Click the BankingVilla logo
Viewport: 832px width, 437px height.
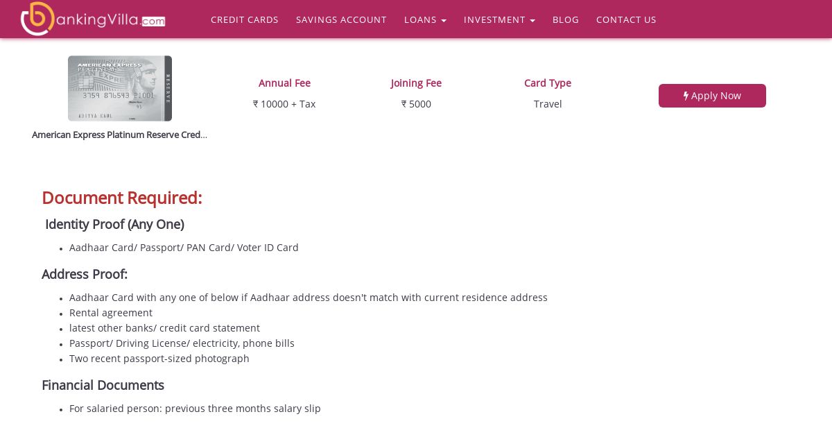pyautogui.click(x=93, y=19)
